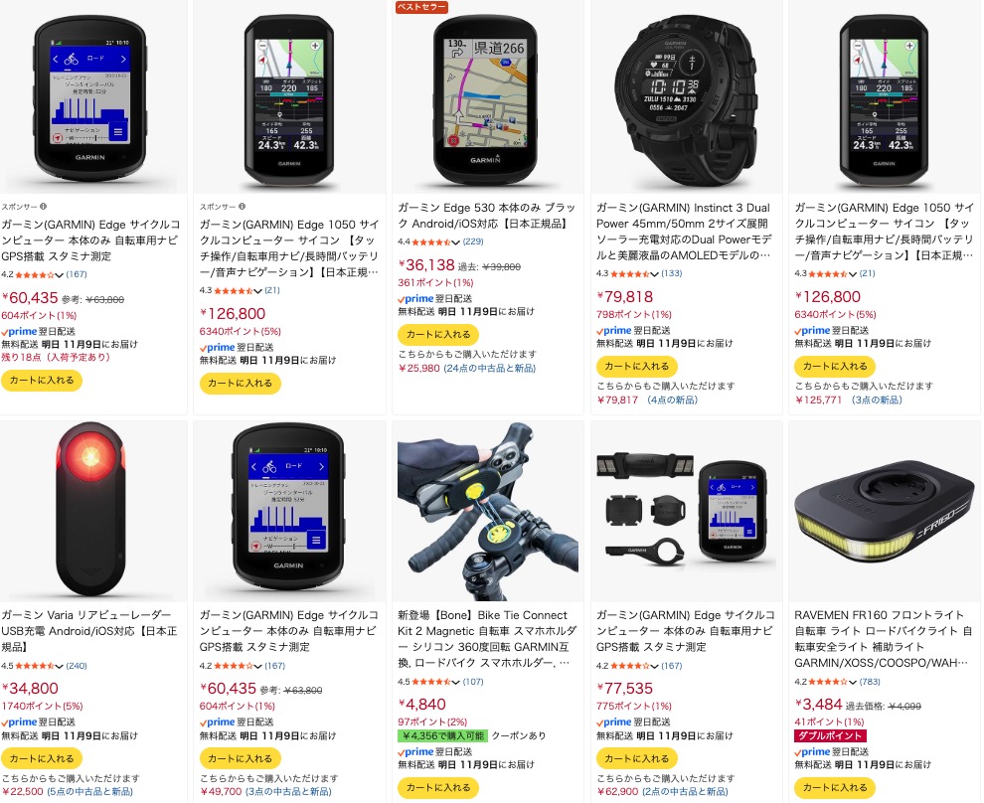
Task: Click the sponsor info icon on first product
Action: [44, 207]
